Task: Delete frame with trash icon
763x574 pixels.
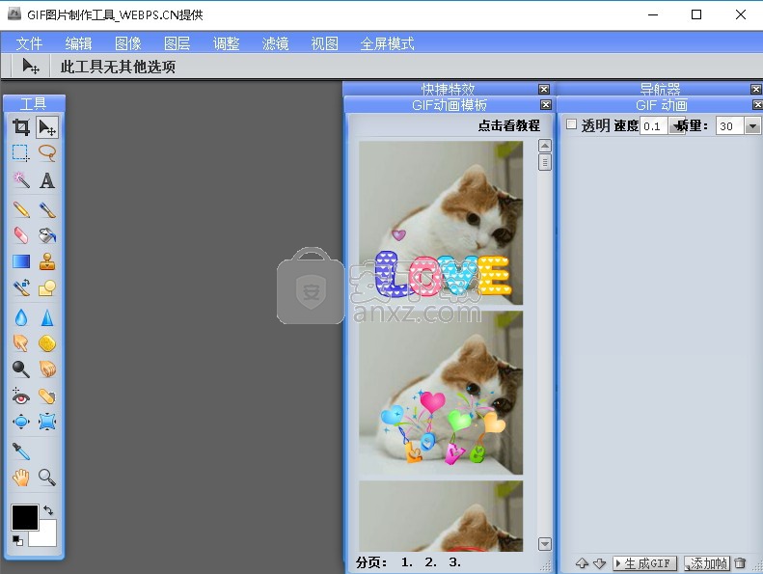Action: 740,563
